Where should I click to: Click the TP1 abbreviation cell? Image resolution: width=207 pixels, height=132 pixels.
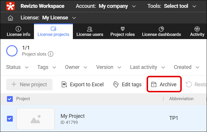174,118
